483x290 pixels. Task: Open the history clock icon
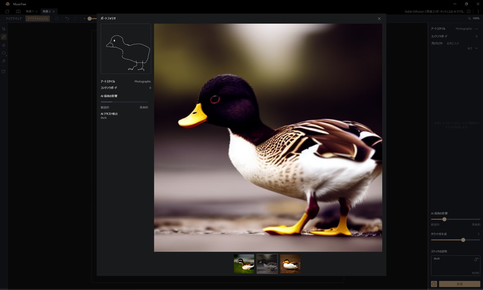(434, 284)
